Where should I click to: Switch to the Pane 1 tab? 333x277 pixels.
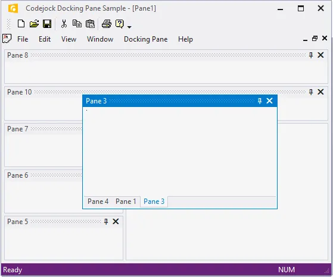(x=126, y=202)
